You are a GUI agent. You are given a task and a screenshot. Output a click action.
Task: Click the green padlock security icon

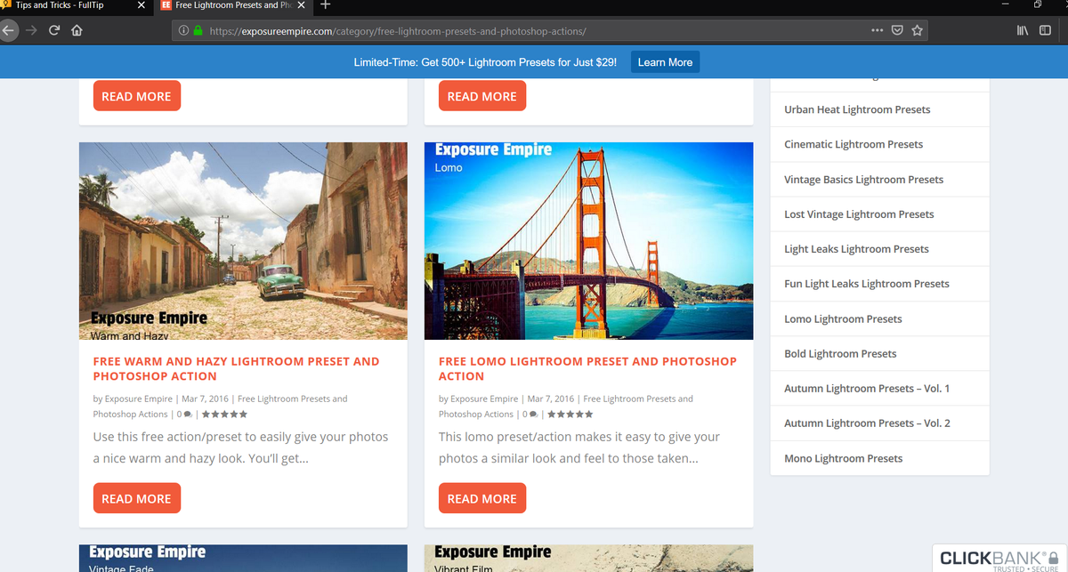(x=198, y=31)
